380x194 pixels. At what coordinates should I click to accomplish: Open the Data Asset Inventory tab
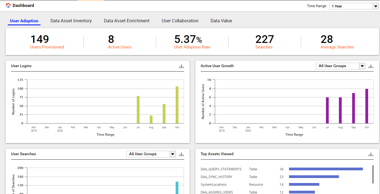[71, 21]
